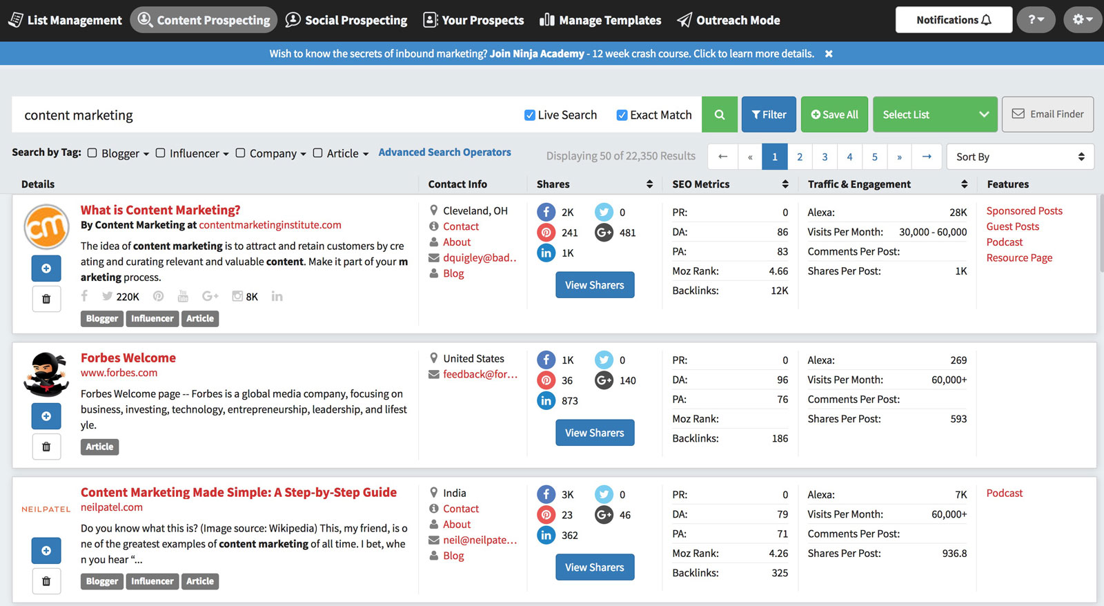The height and width of the screenshot is (606, 1104).
Task: Open the settings gear menu
Action: point(1082,20)
